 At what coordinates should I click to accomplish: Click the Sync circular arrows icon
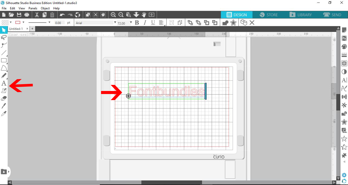click(x=78, y=15)
